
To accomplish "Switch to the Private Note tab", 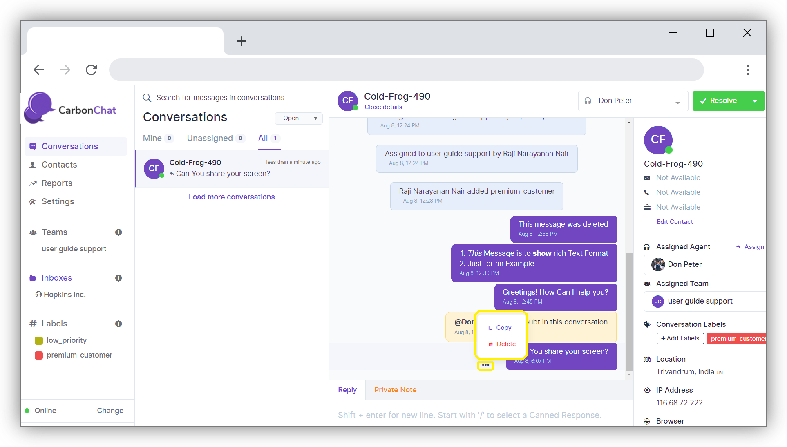I will pyautogui.click(x=395, y=390).
